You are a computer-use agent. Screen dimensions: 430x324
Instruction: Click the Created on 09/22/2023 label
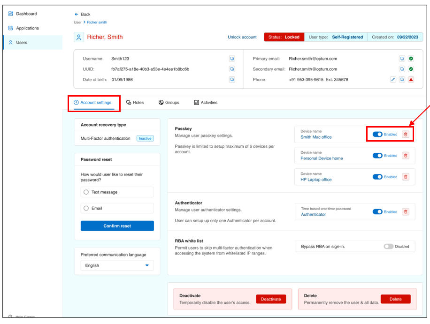tap(395, 37)
